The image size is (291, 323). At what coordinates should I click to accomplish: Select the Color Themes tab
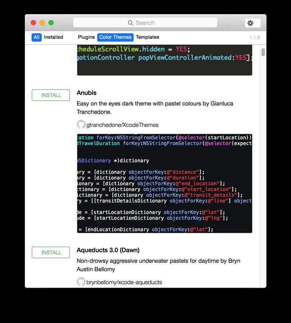tap(115, 37)
